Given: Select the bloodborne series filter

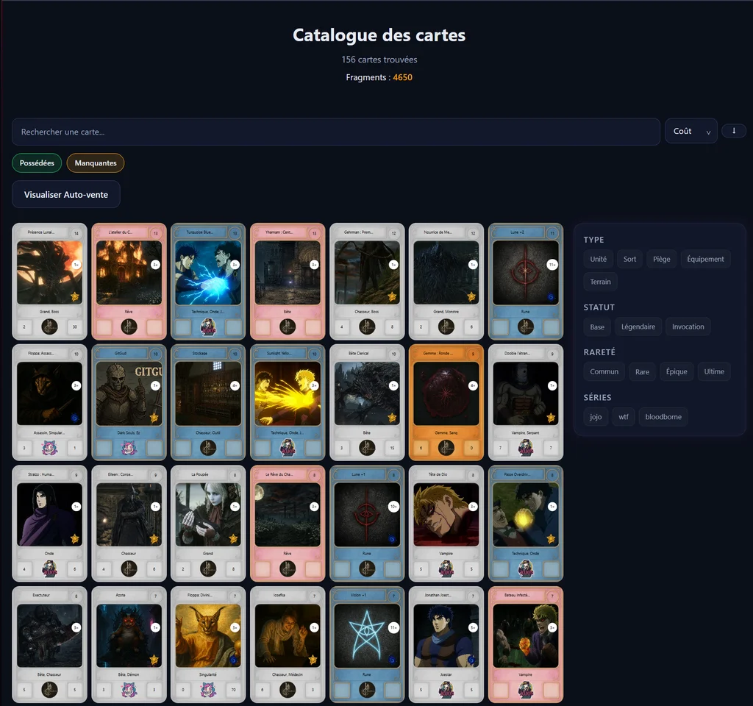Looking at the screenshot, I should (x=663, y=417).
